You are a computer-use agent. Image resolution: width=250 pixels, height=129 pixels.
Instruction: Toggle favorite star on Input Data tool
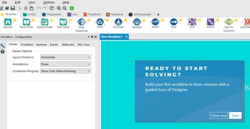tap(33, 20)
